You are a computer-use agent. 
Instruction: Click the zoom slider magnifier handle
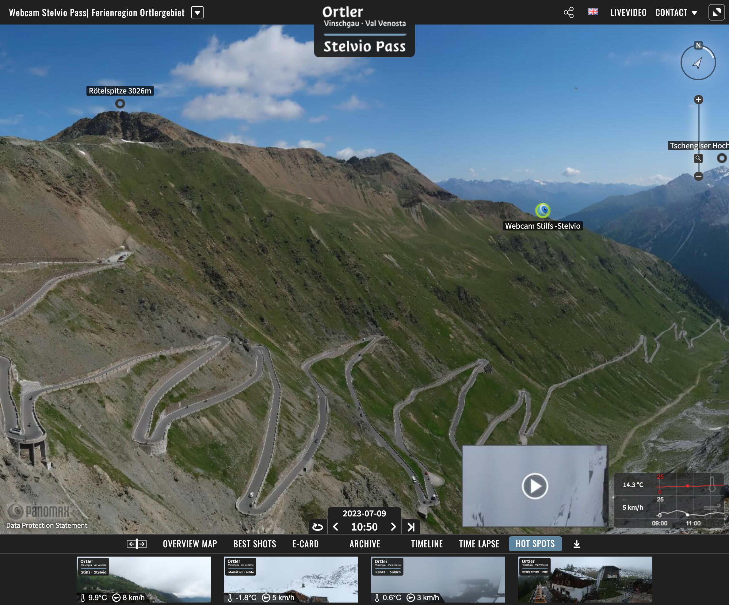698,158
